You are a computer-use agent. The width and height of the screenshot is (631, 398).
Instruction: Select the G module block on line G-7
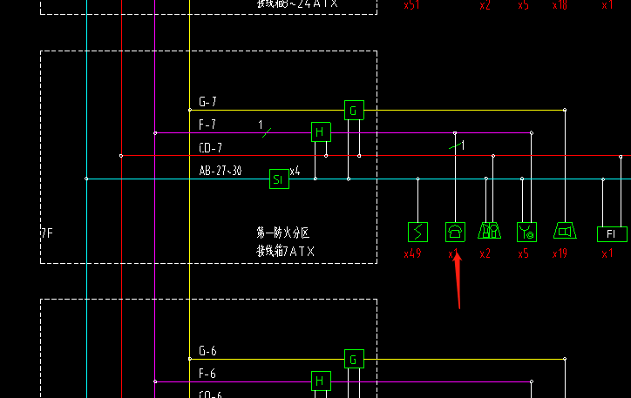(354, 110)
